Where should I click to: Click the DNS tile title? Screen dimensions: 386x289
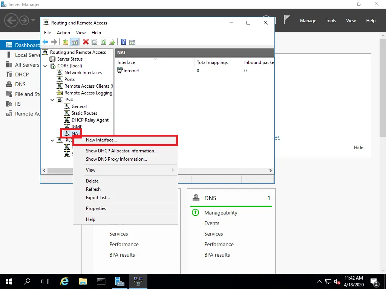pyautogui.click(x=210, y=198)
